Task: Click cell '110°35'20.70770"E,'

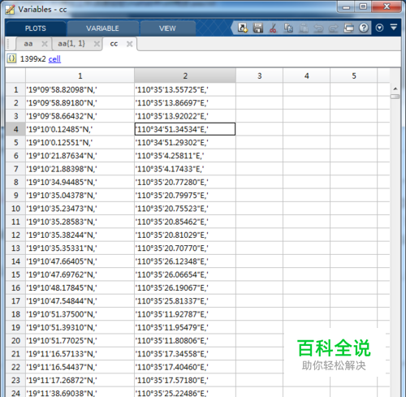Action: [x=185, y=248]
